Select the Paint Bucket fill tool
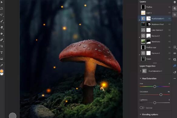Viewport: 177px width, 118px height. pos(2,34)
